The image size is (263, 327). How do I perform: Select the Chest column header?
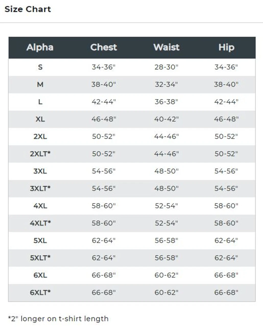pyautogui.click(x=103, y=48)
